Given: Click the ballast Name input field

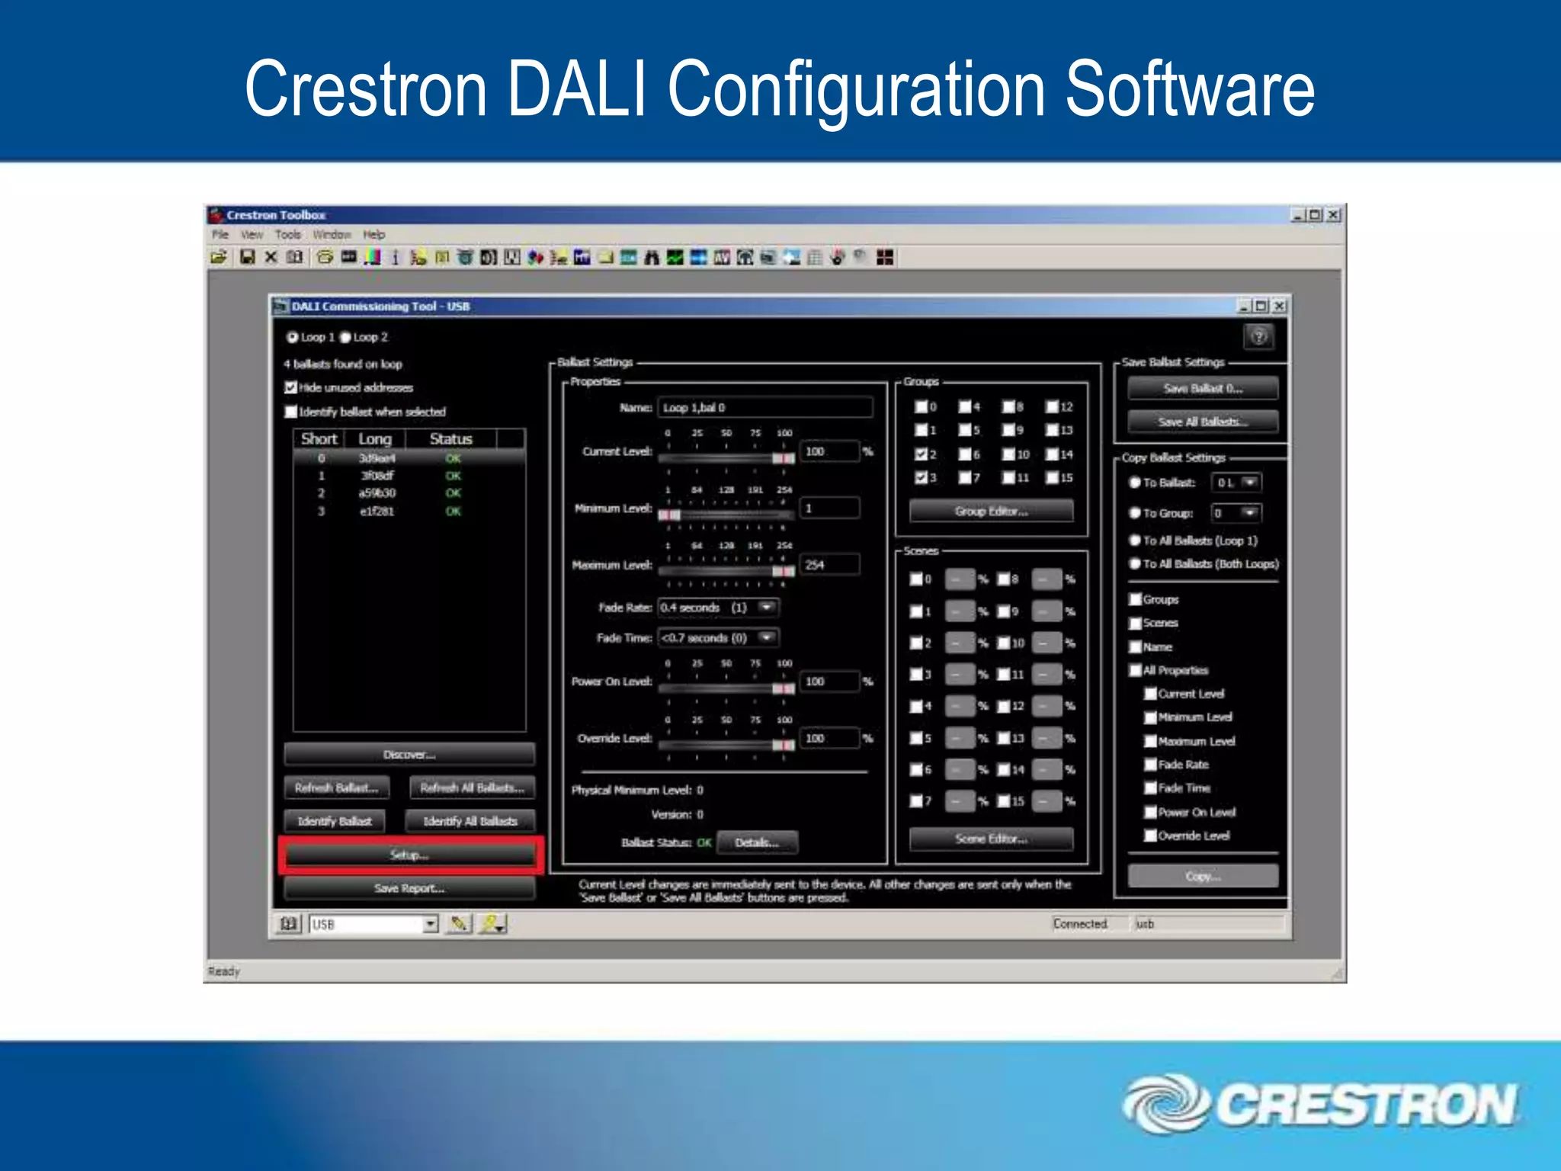Looking at the screenshot, I should [x=765, y=408].
